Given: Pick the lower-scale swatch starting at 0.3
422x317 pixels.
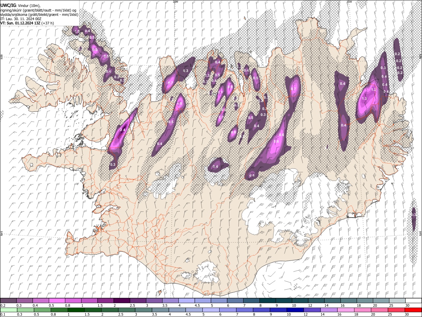Looking at the screenshot, I should pyautogui.click(x=25, y=310).
